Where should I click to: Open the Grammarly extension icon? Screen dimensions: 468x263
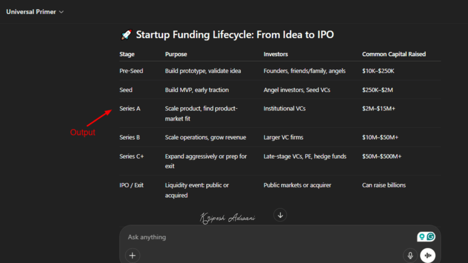[x=430, y=237]
